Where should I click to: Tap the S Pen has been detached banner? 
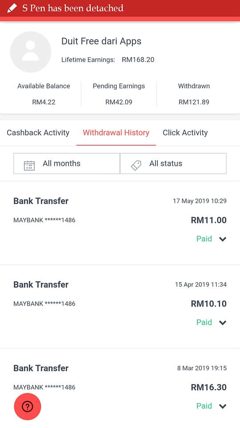coord(120,8)
